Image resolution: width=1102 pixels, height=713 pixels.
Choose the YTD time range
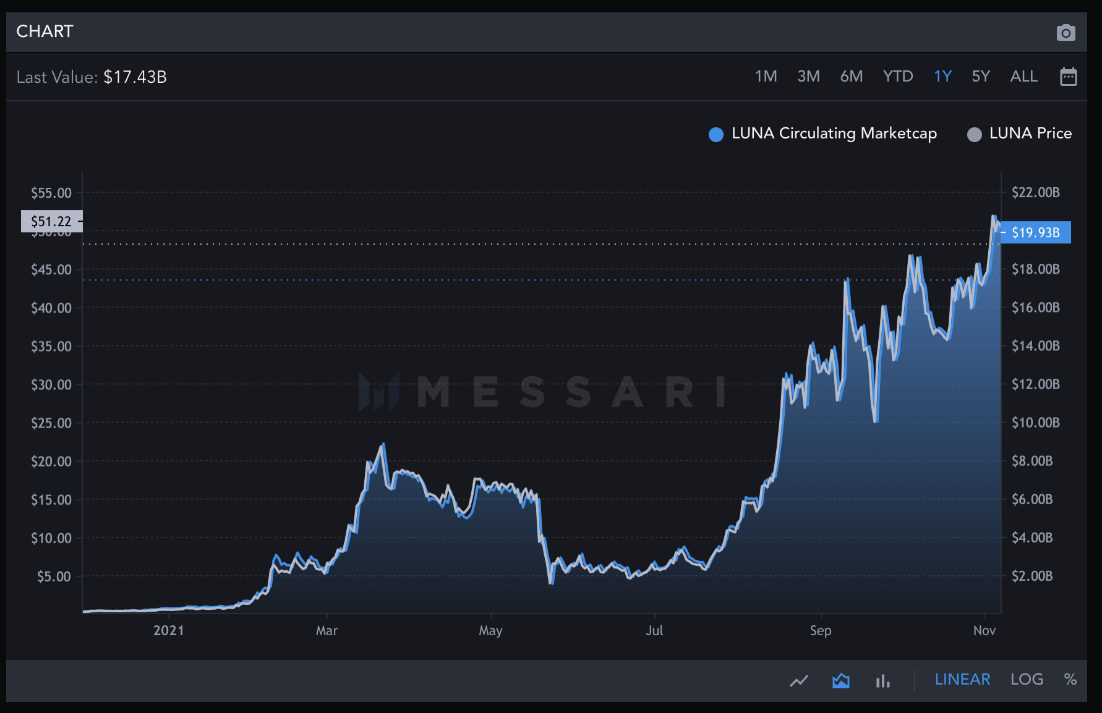898,77
